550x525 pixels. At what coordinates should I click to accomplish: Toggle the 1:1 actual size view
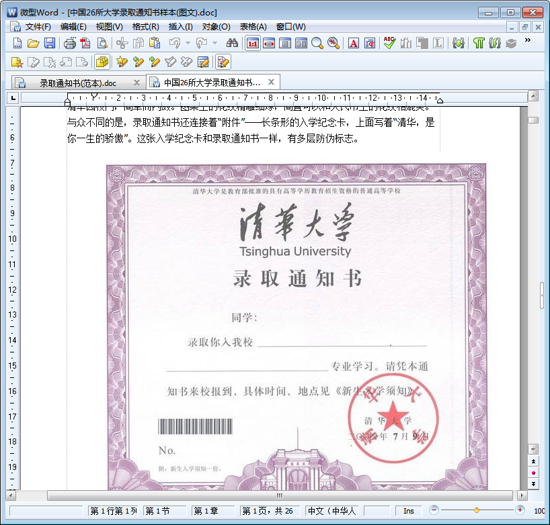coord(253,44)
